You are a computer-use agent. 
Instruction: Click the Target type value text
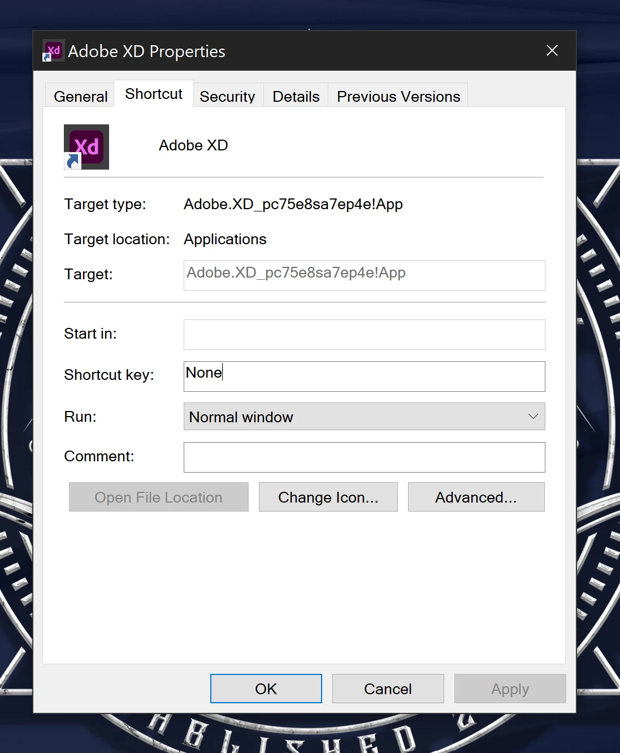pyautogui.click(x=293, y=204)
